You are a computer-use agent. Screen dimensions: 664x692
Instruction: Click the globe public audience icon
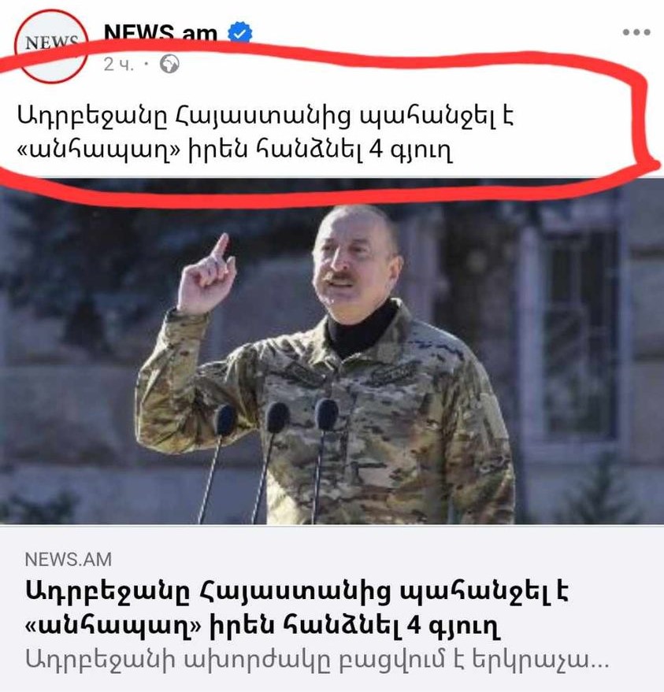click(x=169, y=65)
